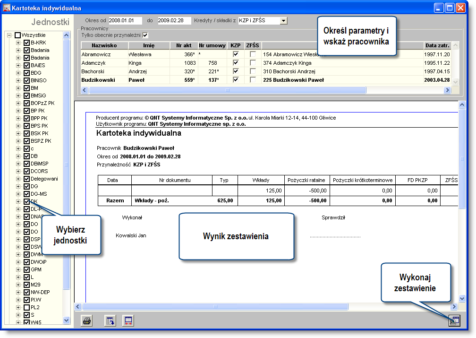Click the unit tree scroll-down arrow
Viewport: 476px width, 338px height.
(67, 320)
